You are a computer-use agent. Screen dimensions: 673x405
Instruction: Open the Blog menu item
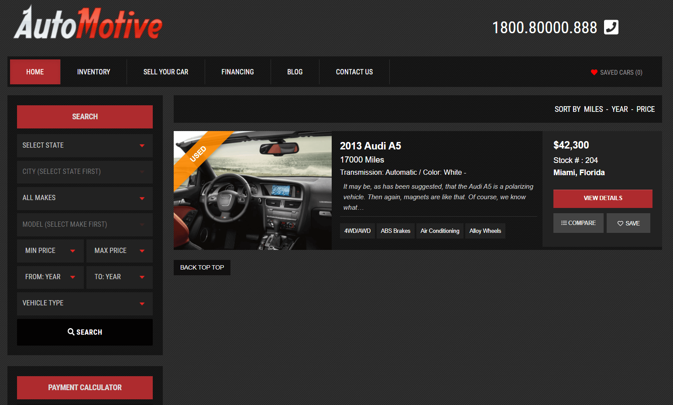click(x=295, y=72)
